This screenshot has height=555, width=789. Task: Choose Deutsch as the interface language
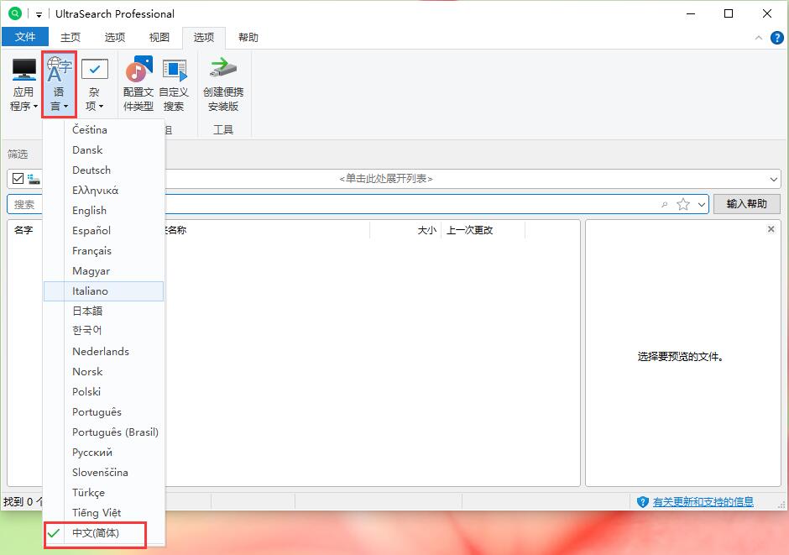point(103,170)
